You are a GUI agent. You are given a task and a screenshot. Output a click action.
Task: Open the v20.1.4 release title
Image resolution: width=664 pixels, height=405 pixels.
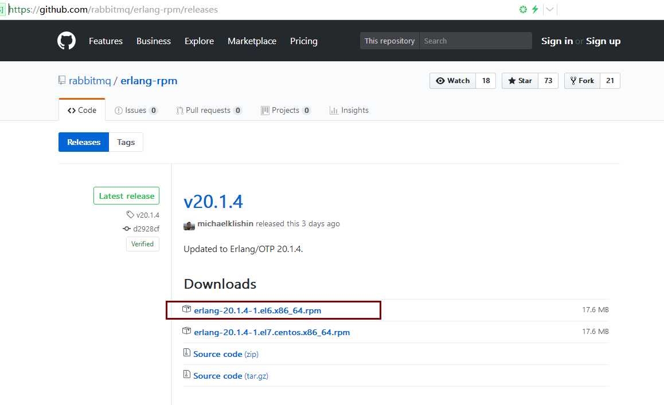(x=213, y=202)
